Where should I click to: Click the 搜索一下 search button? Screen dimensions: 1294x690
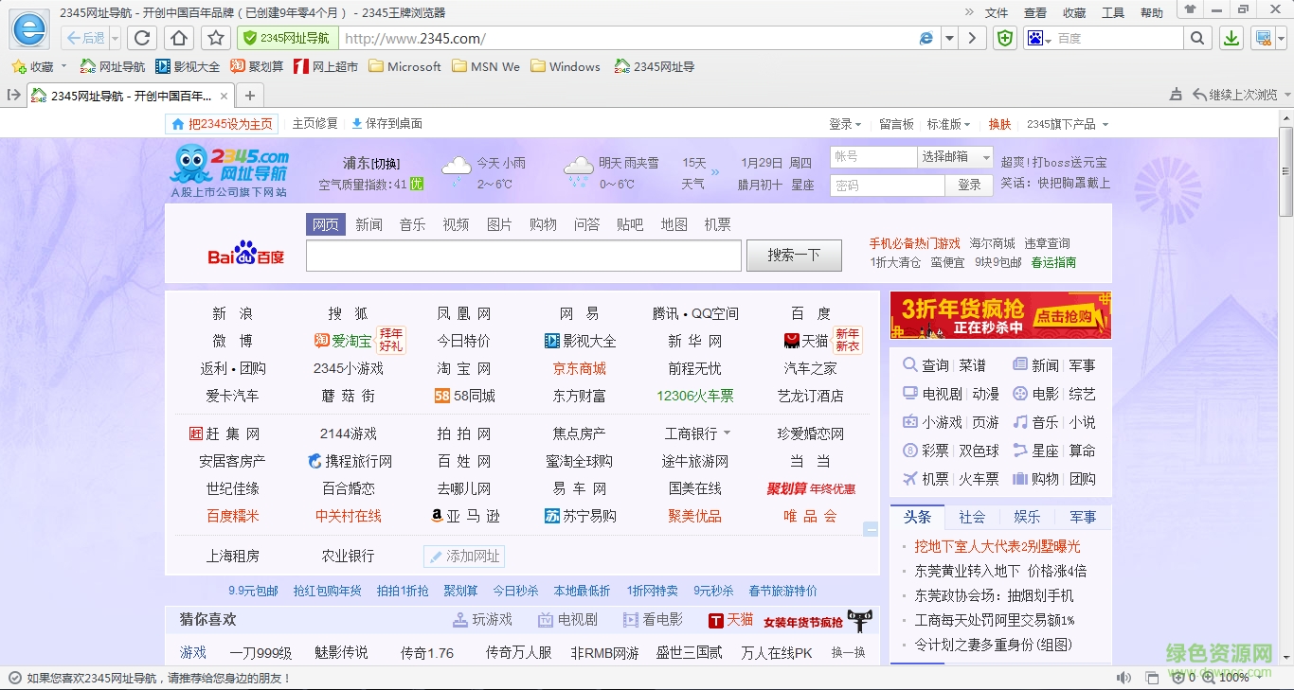pyautogui.click(x=794, y=256)
